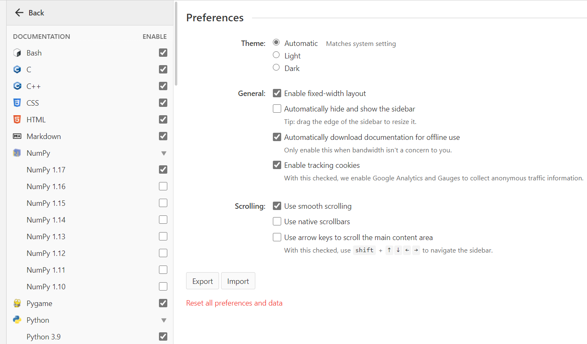Click the Python logo icon
Image resolution: width=587 pixels, height=344 pixels.
tap(17, 320)
